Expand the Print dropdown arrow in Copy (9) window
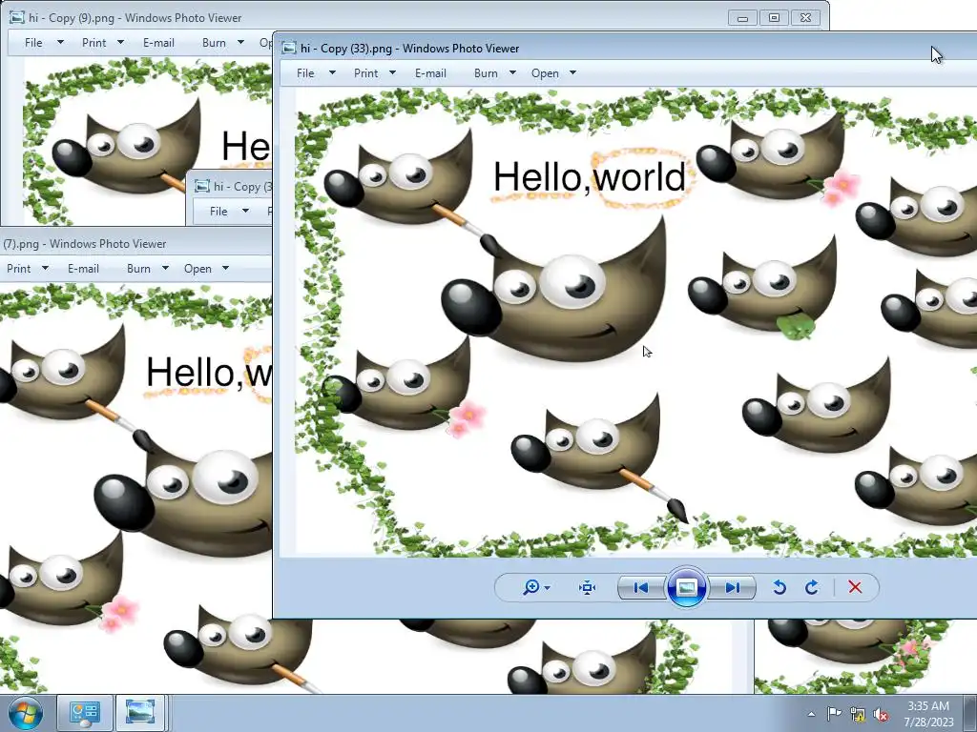The image size is (977, 732). (121, 42)
